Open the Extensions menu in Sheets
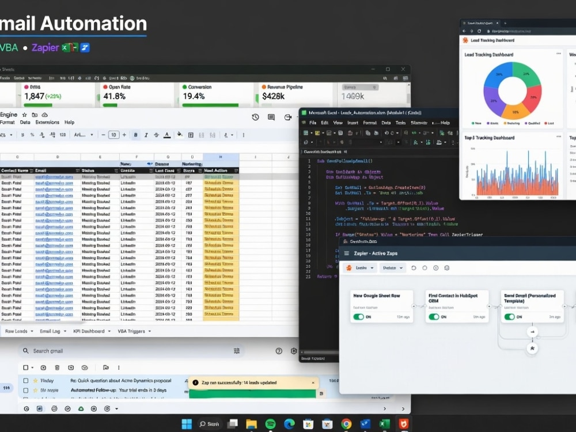This screenshot has height=432, width=576. point(47,122)
